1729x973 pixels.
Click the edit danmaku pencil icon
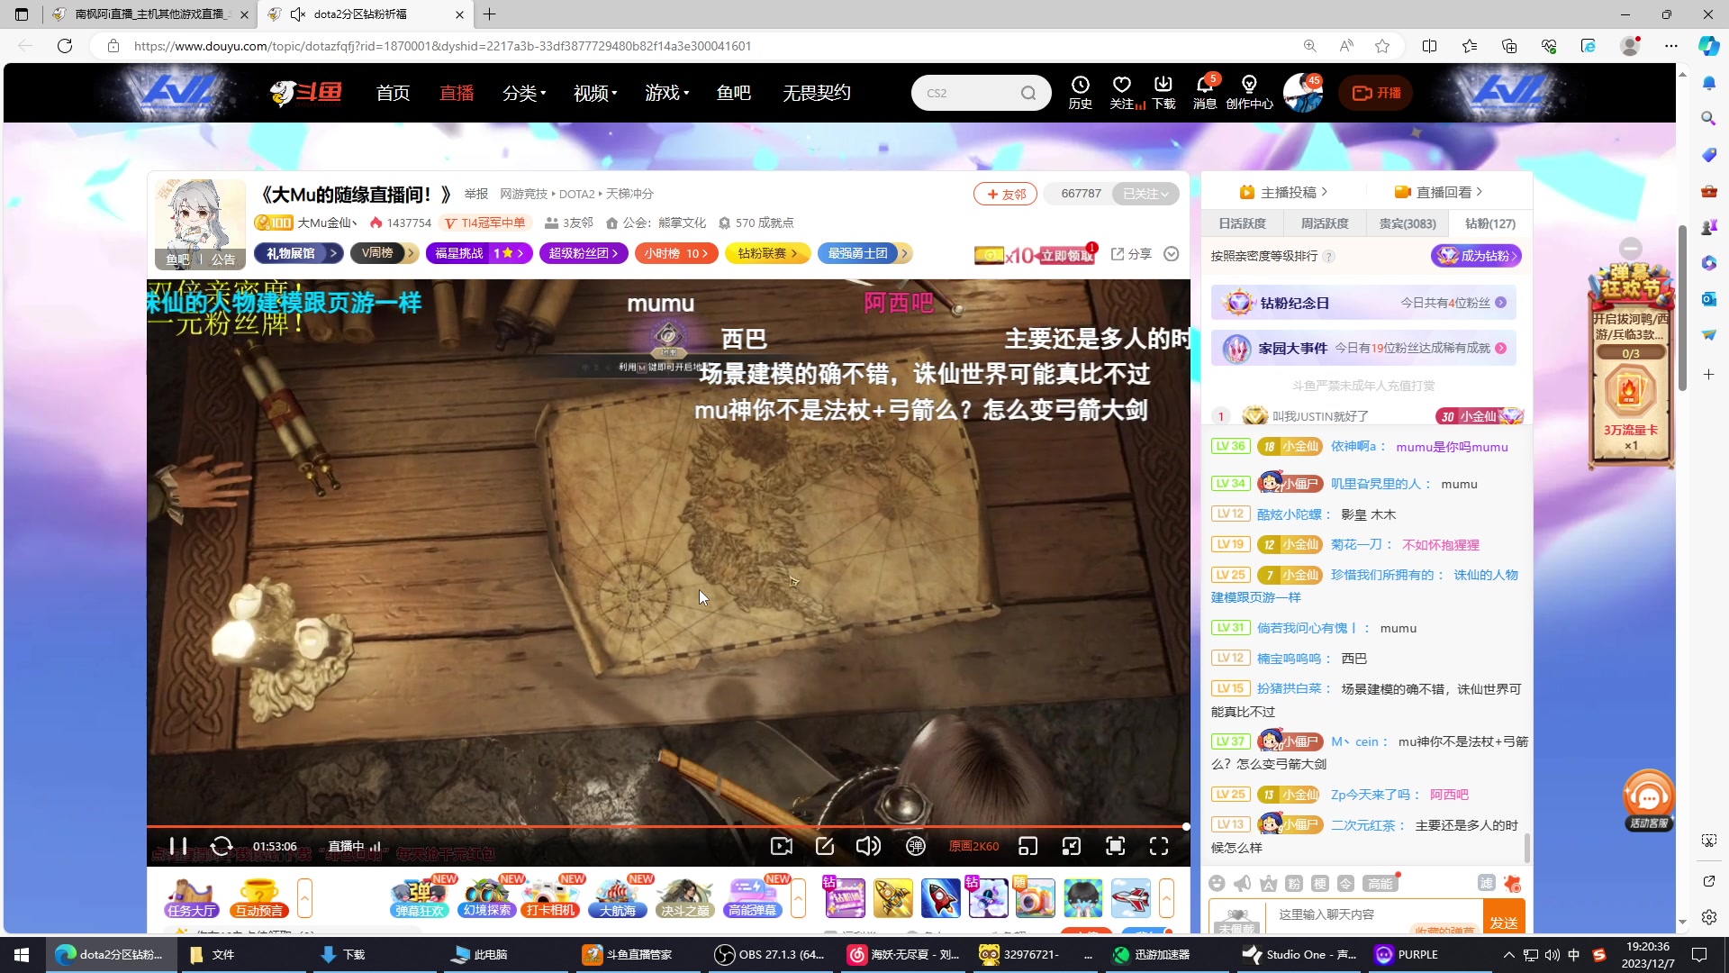[x=825, y=846]
